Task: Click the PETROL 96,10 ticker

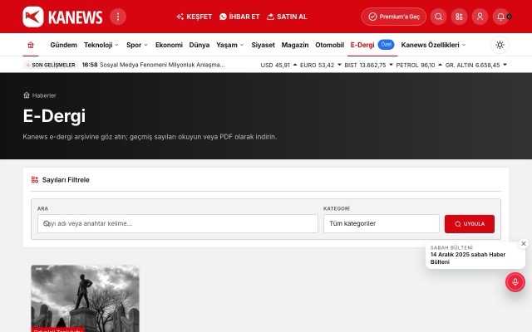Action: pos(419,65)
